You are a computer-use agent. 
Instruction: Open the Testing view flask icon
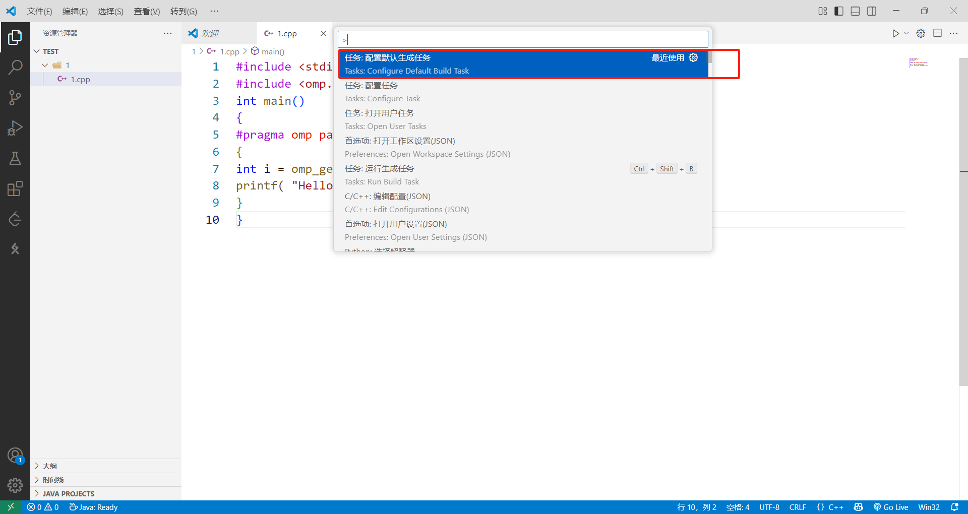pyautogui.click(x=15, y=158)
